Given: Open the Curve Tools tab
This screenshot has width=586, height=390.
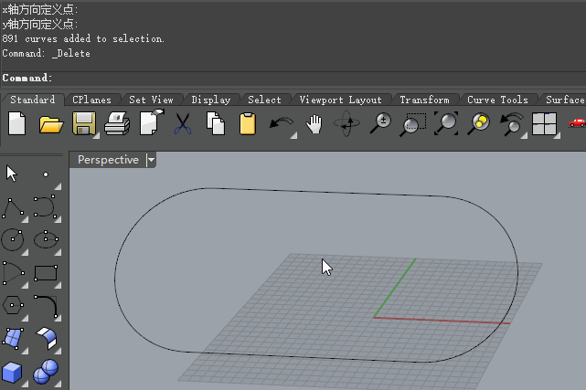Looking at the screenshot, I should coord(497,100).
